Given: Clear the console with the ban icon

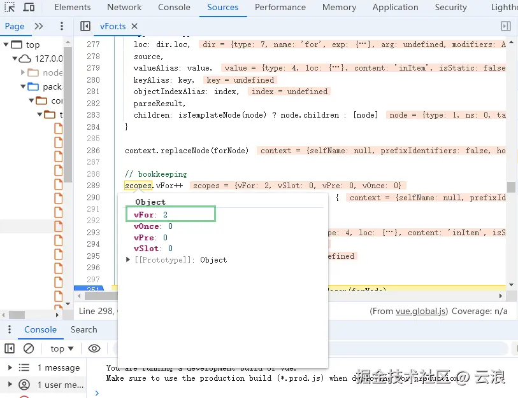Looking at the screenshot, I should click(x=29, y=348).
